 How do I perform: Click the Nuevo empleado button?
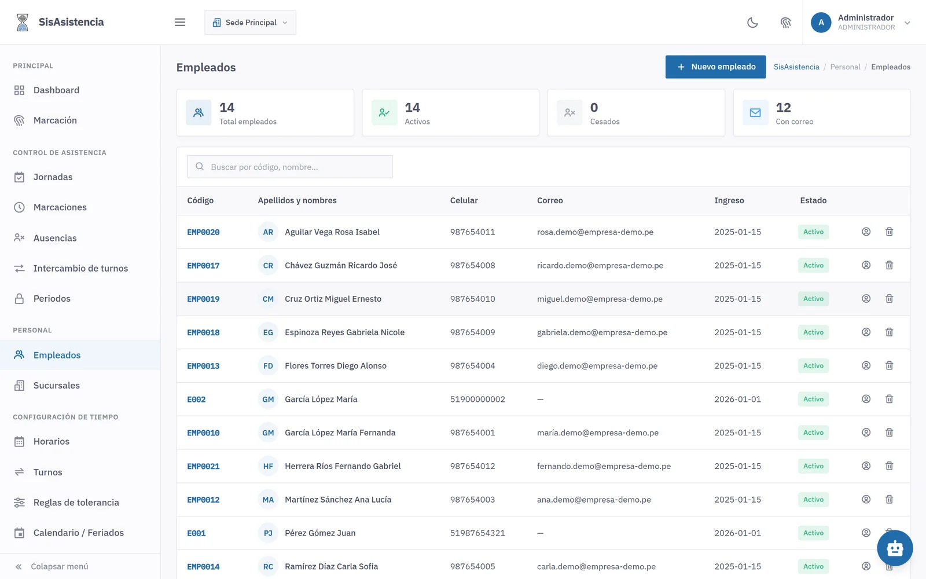coord(715,67)
